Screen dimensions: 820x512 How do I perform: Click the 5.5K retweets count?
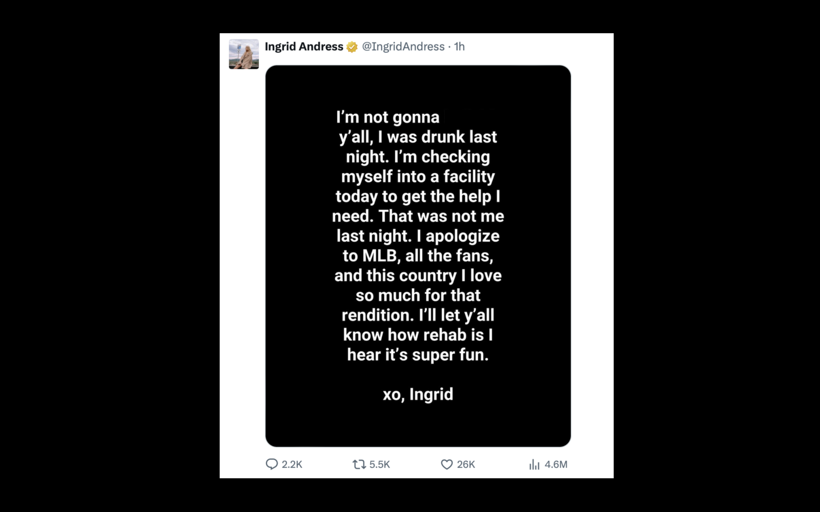(x=380, y=465)
